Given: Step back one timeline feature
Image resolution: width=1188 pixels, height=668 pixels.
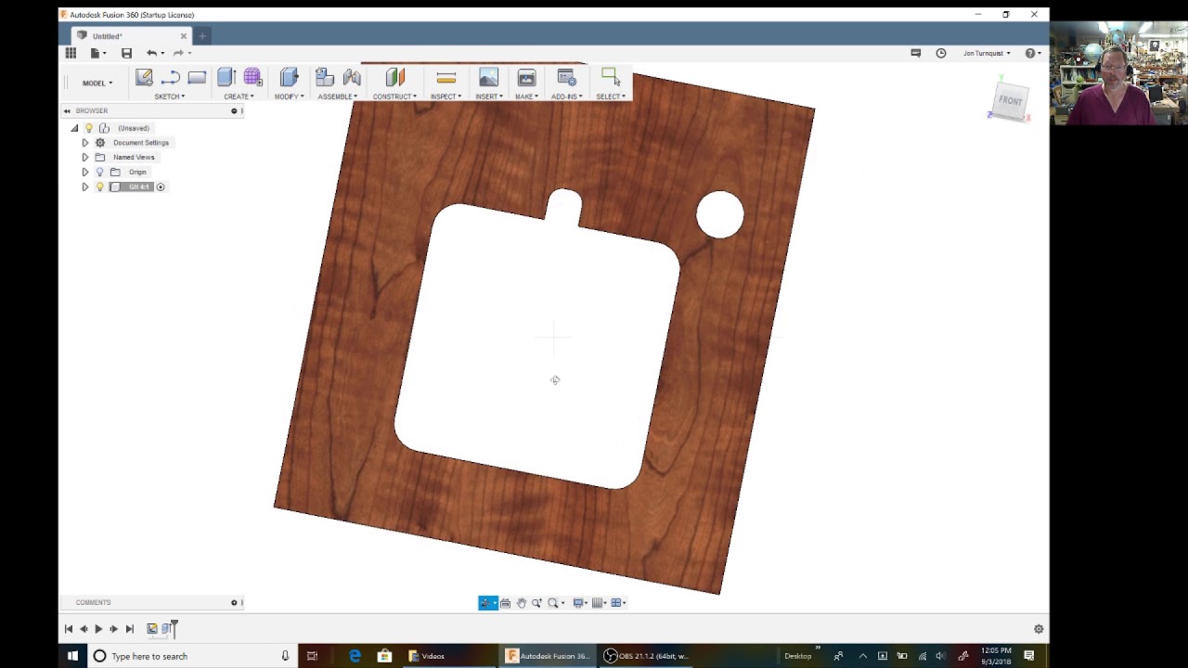Looking at the screenshot, I should [83, 629].
